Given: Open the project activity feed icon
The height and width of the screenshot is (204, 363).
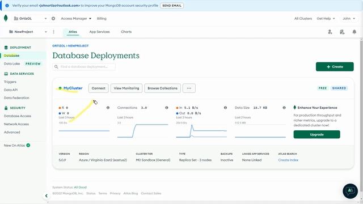Looking at the screenshot, I should (x=342, y=32).
